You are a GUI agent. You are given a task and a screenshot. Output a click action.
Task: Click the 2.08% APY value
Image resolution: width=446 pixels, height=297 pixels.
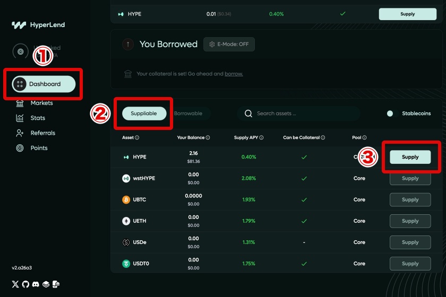[x=248, y=179]
